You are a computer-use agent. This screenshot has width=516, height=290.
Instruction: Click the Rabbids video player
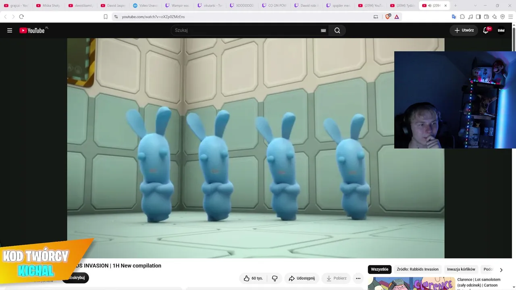256,148
